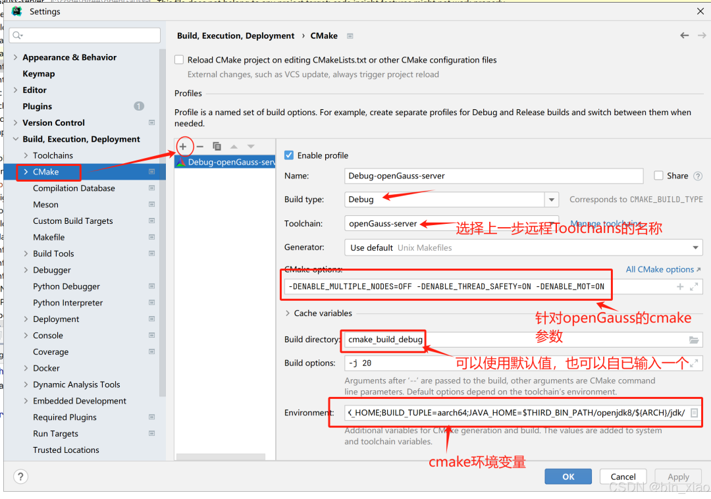Click settings tree vertical scrollbar
711x499 pixels.
click(163, 222)
